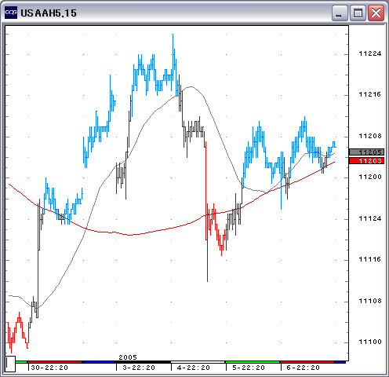Click the 2005 year label on time axis
The height and width of the screenshot is (377, 389).
pyautogui.click(x=128, y=357)
